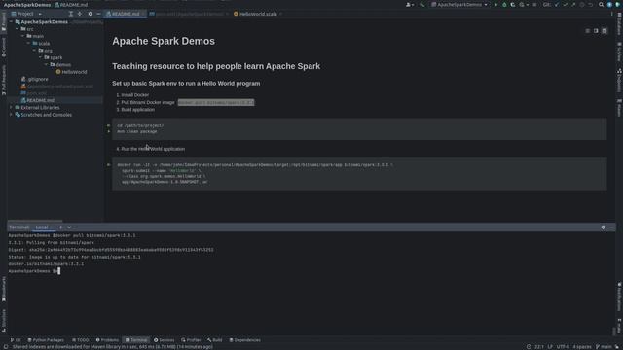Toggle the Terminal tool window button
Viewport: 623px width, 350px height.
(x=136, y=340)
